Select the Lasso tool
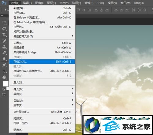Viewport: 153px width, 135px height. click(x=4, y=29)
